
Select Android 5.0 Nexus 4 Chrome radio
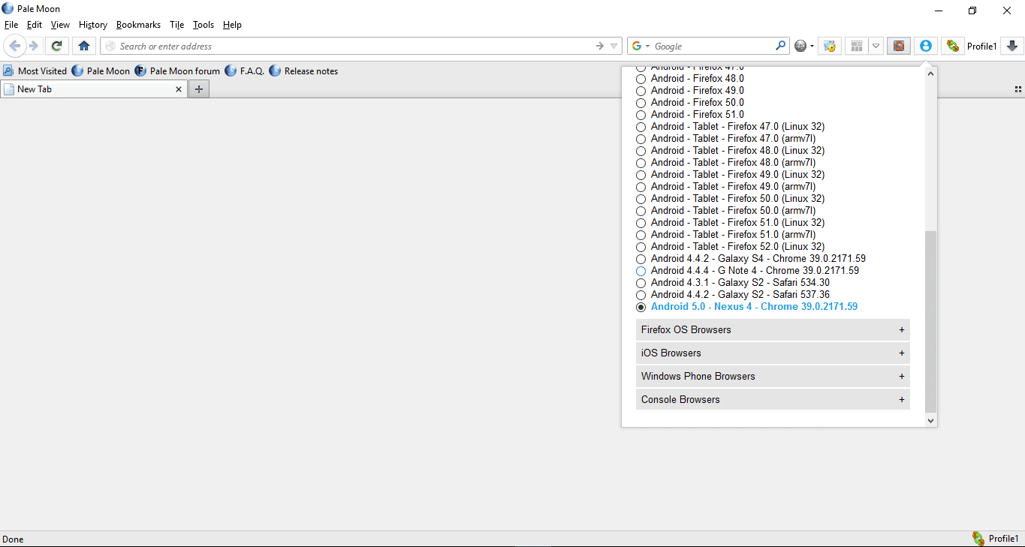[641, 307]
